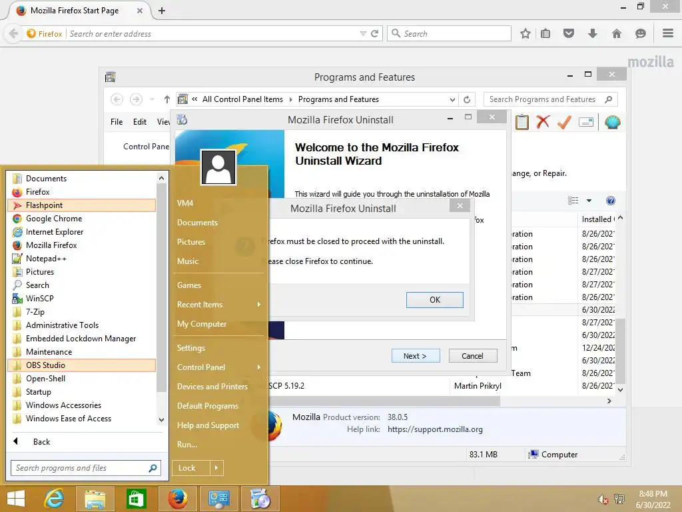Click the paste clipboard icon in Programs and Features
The width and height of the screenshot is (682, 512).
(522, 122)
